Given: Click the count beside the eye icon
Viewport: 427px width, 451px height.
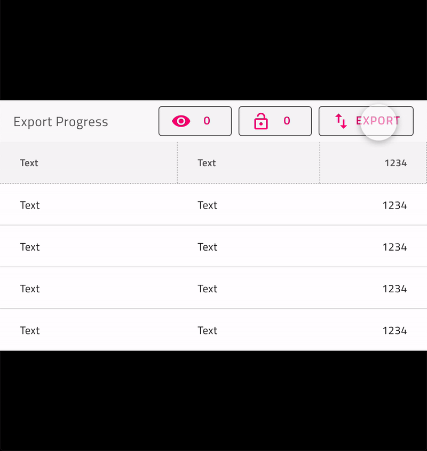Looking at the screenshot, I should click(x=207, y=121).
